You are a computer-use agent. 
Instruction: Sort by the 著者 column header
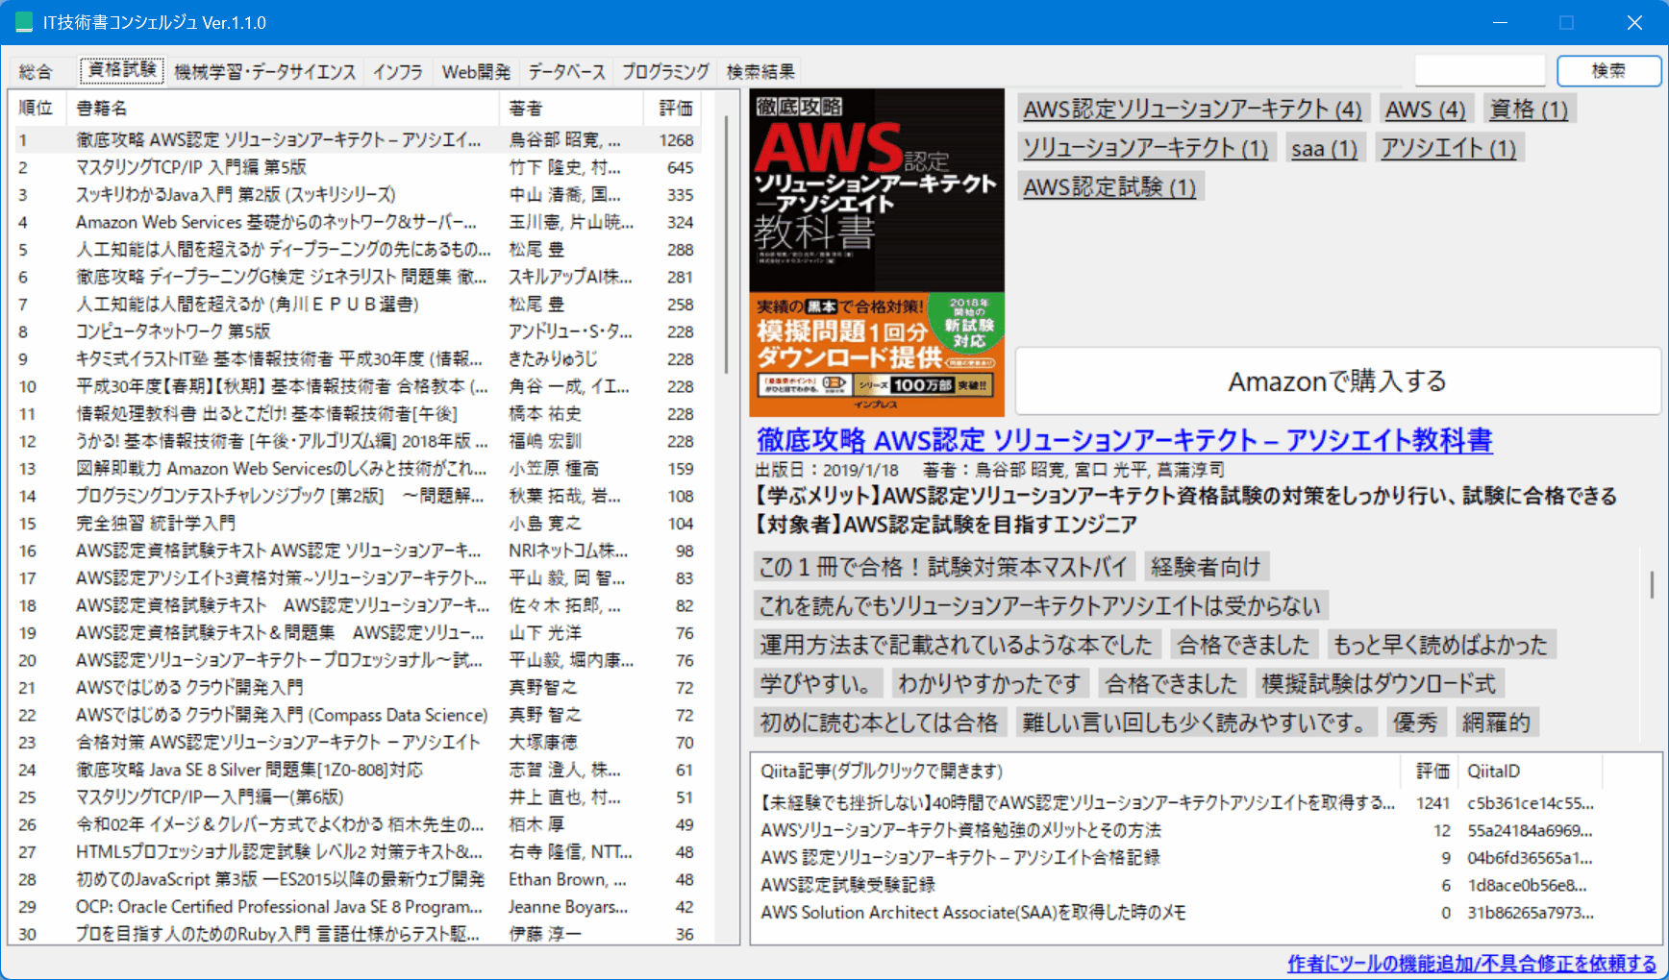pyautogui.click(x=572, y=108)
